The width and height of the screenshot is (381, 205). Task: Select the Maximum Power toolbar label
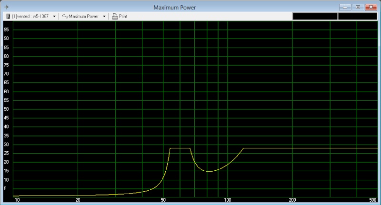(84, 16)
